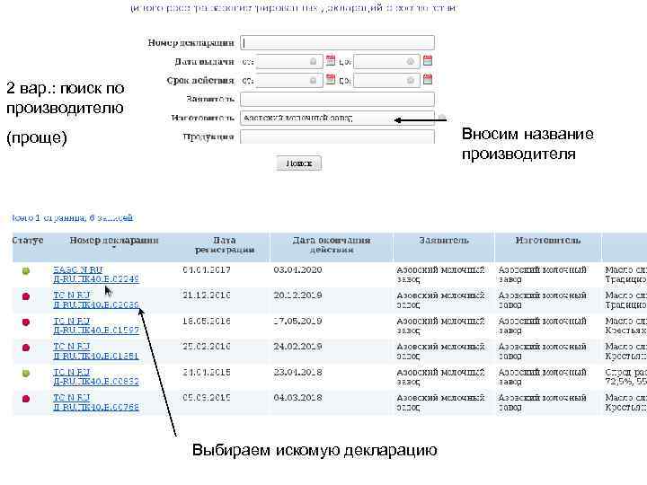Image resolution: width=647 pixels, height=485 pixels.
Task: Select expiry date 23.04.2018 cell
Action: pyautogui.click(x=297, y=373)
